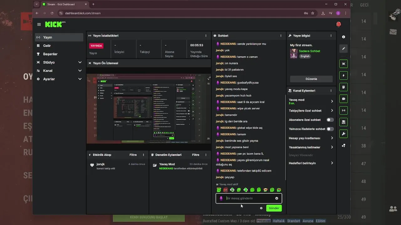Screen dimensions: 401x225
Task: Toggle the chat bubble widget icon in sidebar
Action: point(344,99)
